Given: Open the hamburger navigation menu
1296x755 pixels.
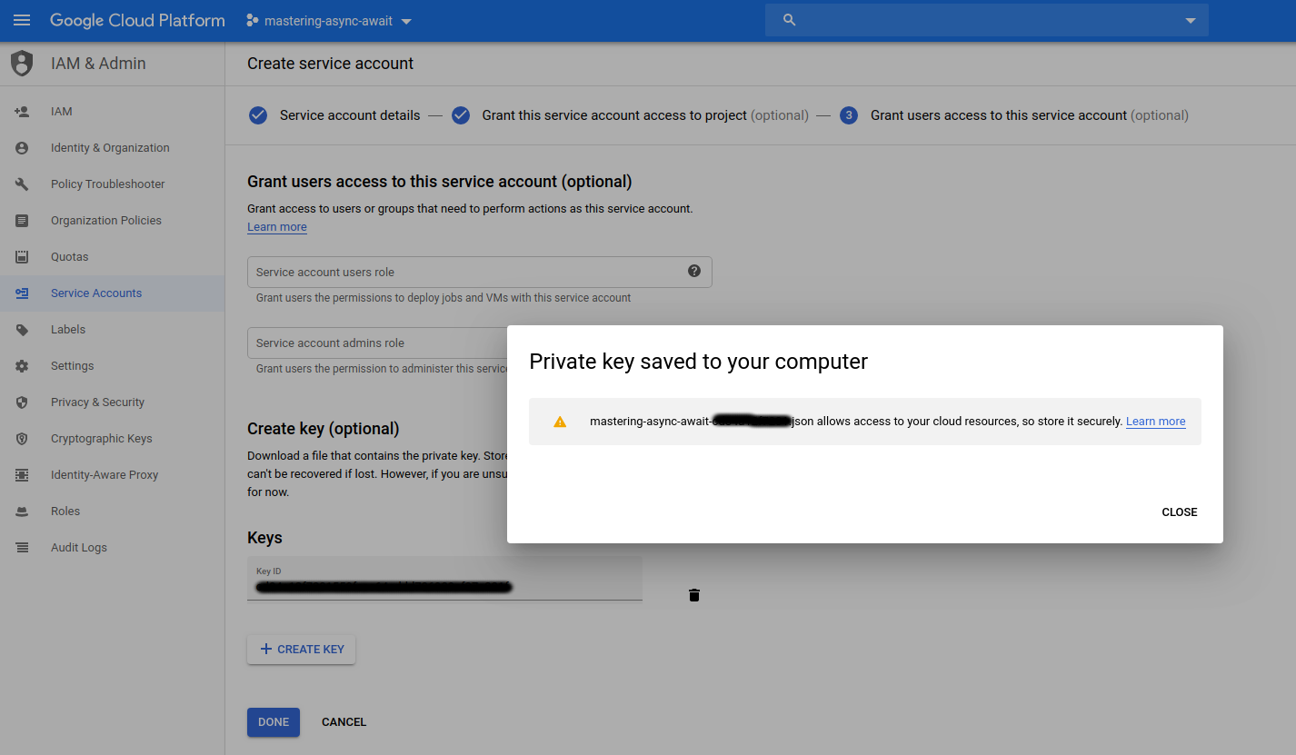Looking at the screenshot, I should tap(22, 20).
